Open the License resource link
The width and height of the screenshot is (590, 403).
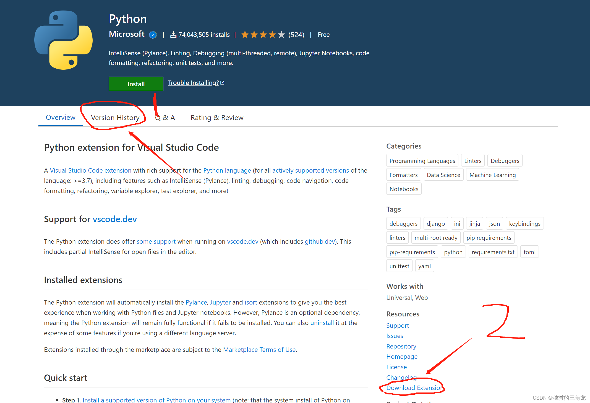coord(396,367)
